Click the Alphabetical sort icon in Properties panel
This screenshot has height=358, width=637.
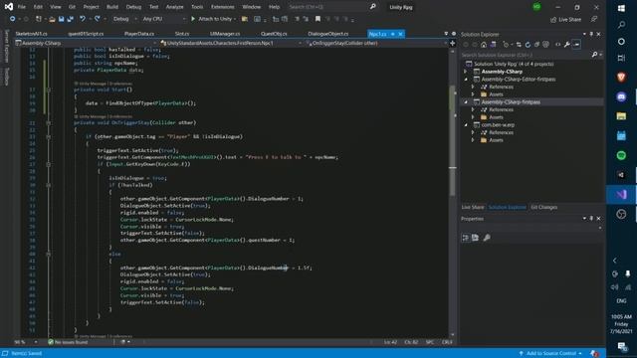pyautogui.click(x=476, y=238)
